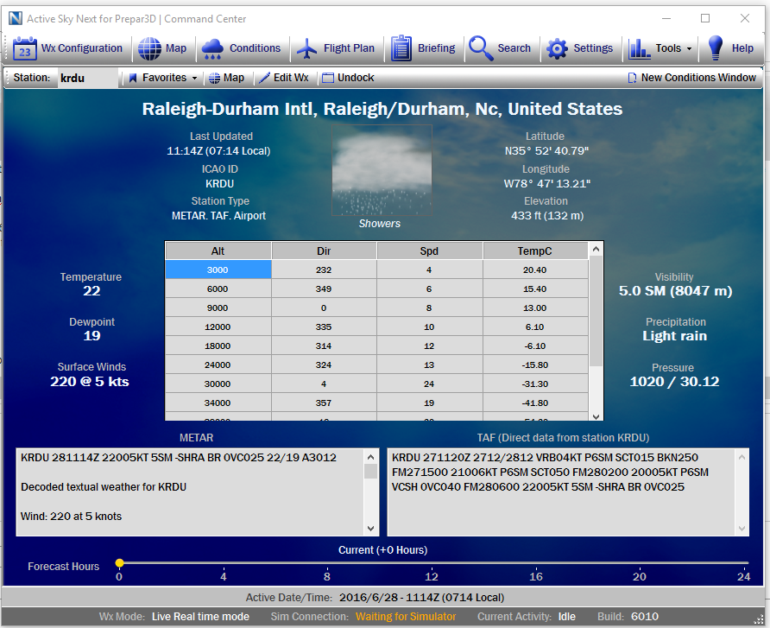Open Conditions rain cloud icon
Viewport: 770px width, 628px height.
click(212, 48)
